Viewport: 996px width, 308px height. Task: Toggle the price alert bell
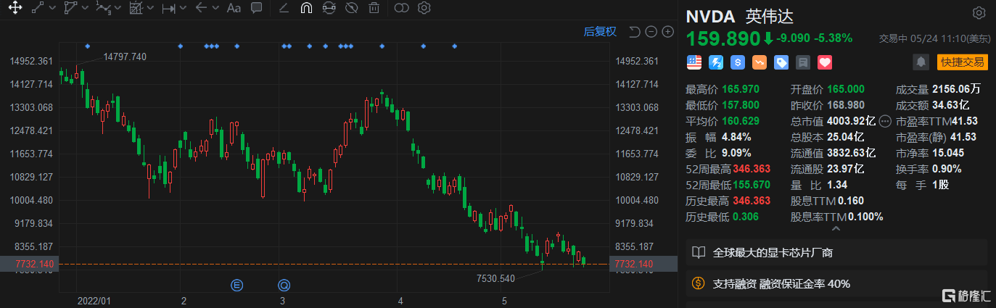coord(921,62)
